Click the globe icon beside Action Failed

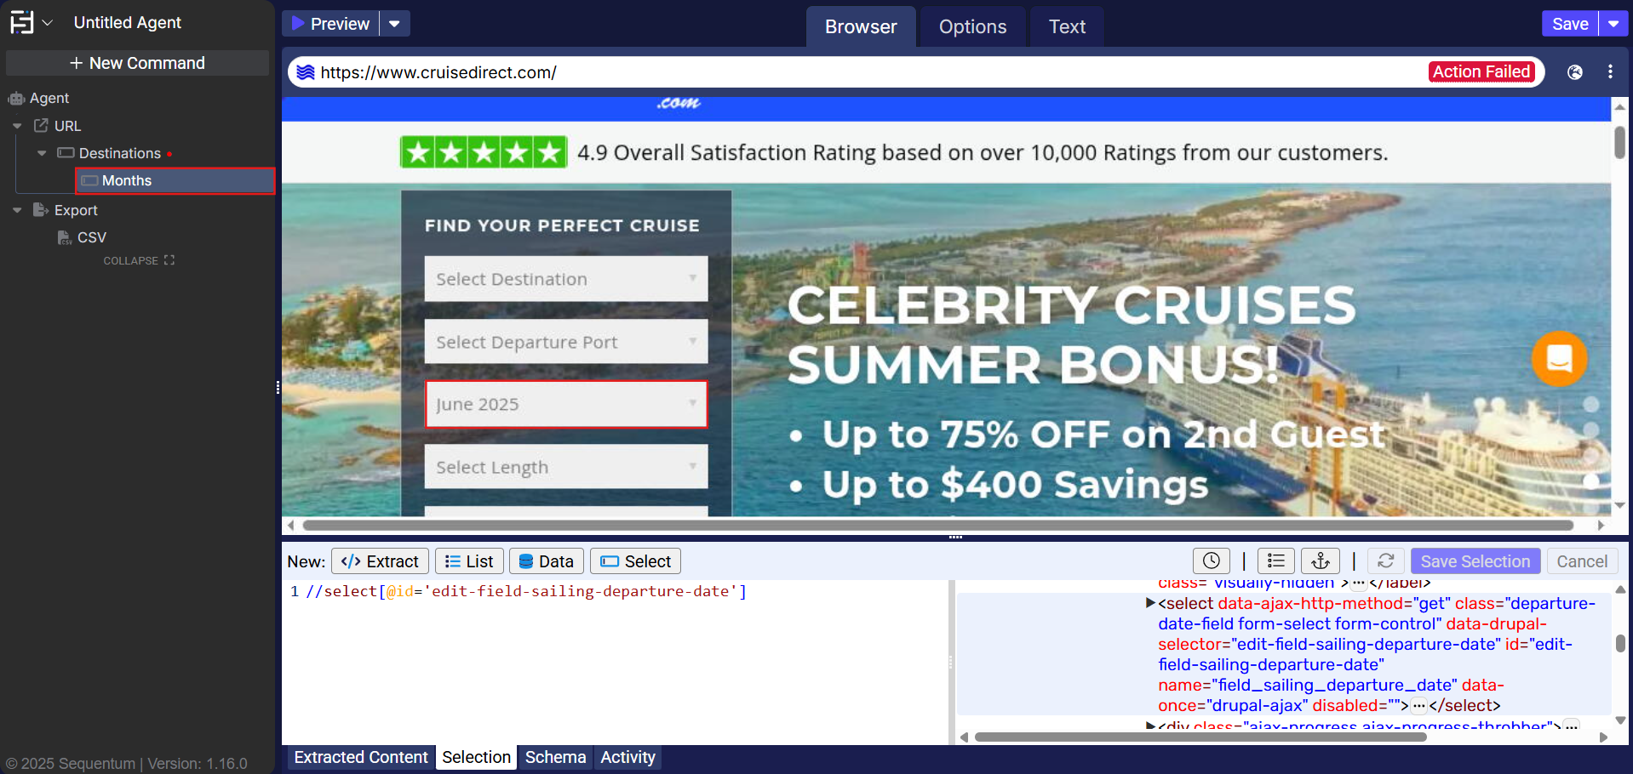click(1574, 72)
